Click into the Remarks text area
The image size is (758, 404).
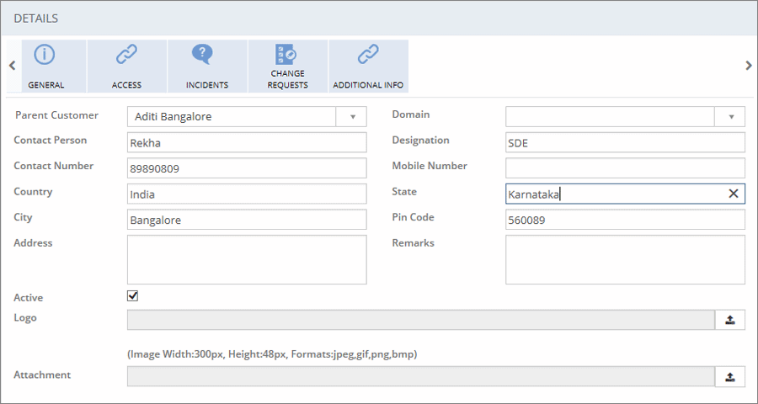pos(625,259)
